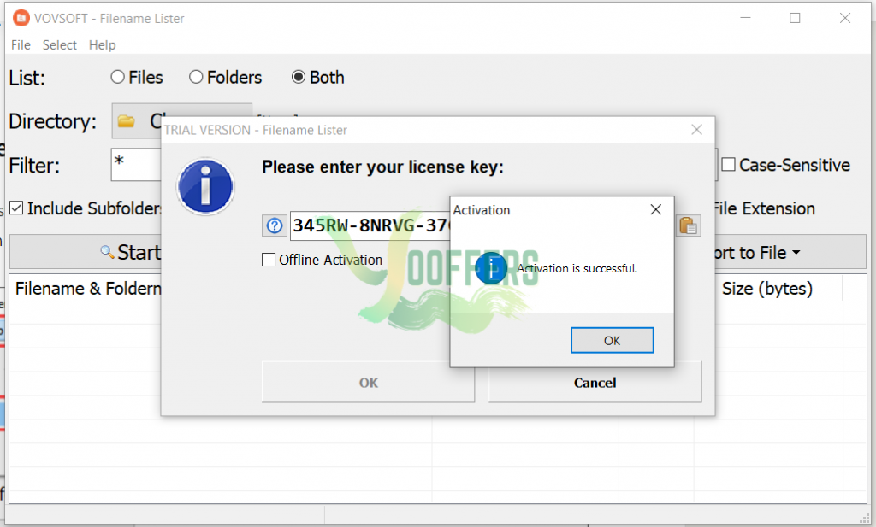Screen dimensions: 876x527
Task: Click Cancel in the license key dialog
Action: pos(595,383)
